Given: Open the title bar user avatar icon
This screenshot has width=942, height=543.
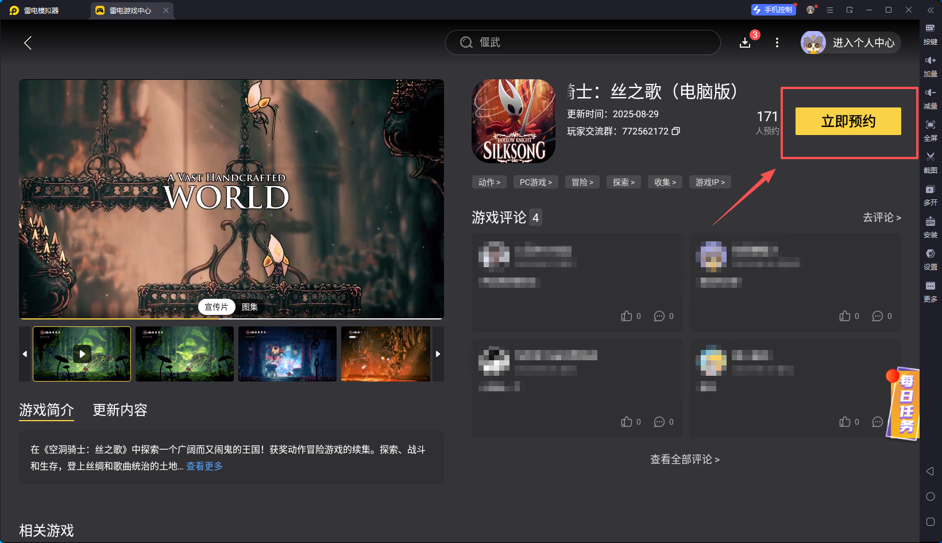Looking at the screenshot, I should coord(810,10).
